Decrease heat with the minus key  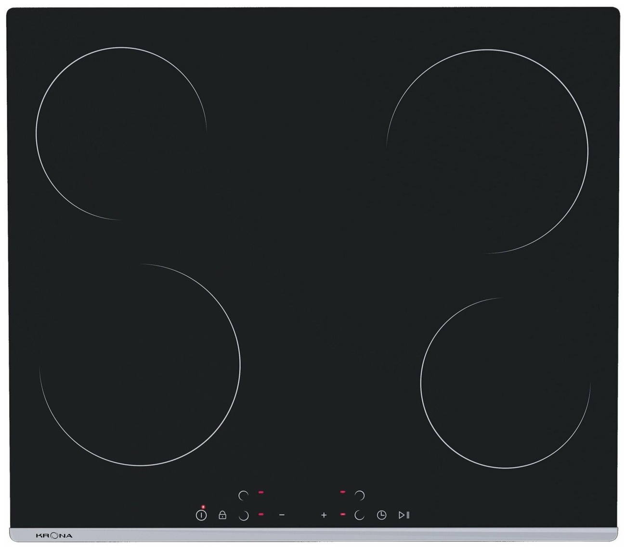pyautogui.click(x=282, y=515)
